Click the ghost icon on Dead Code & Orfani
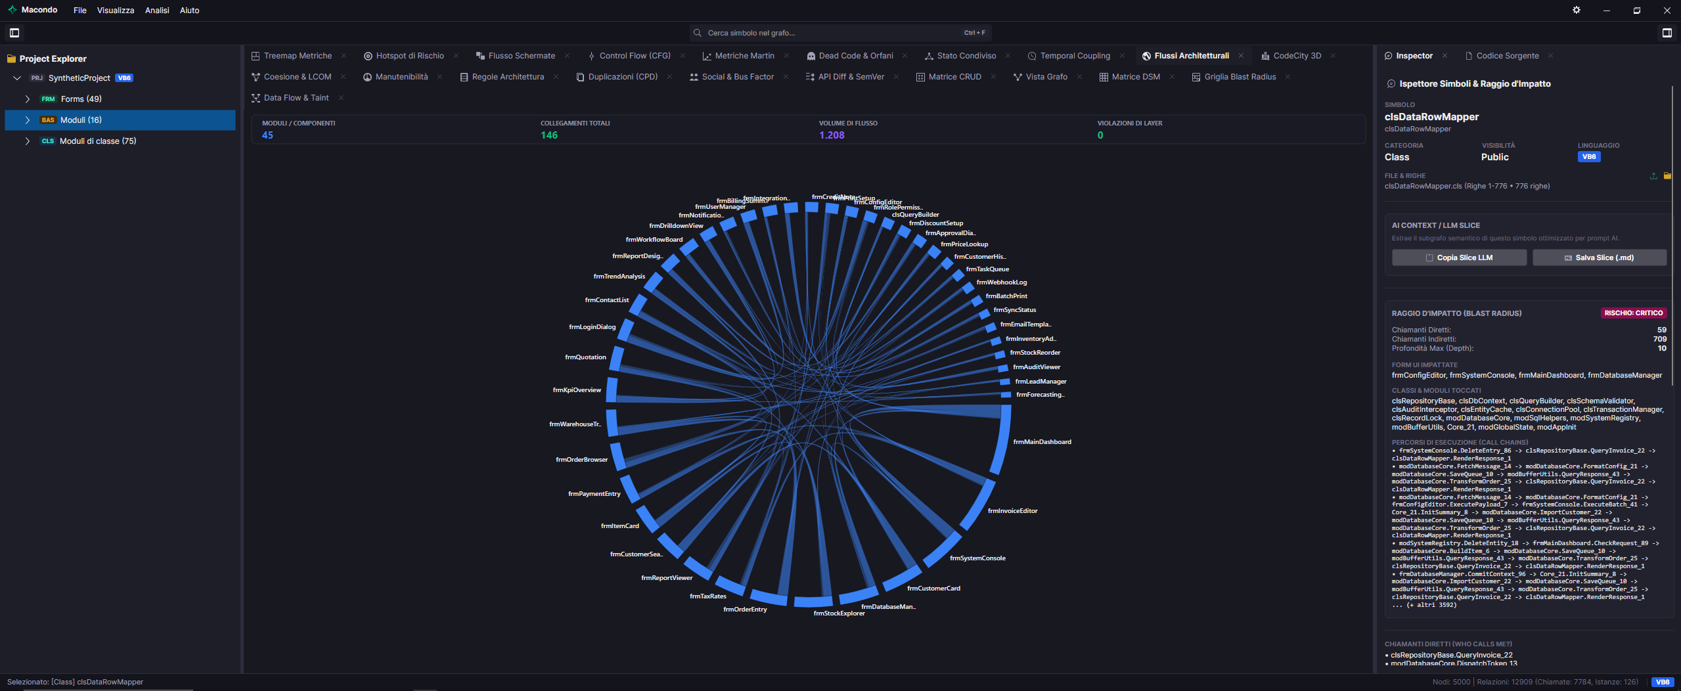1681x691 pixels. [811, 56]
